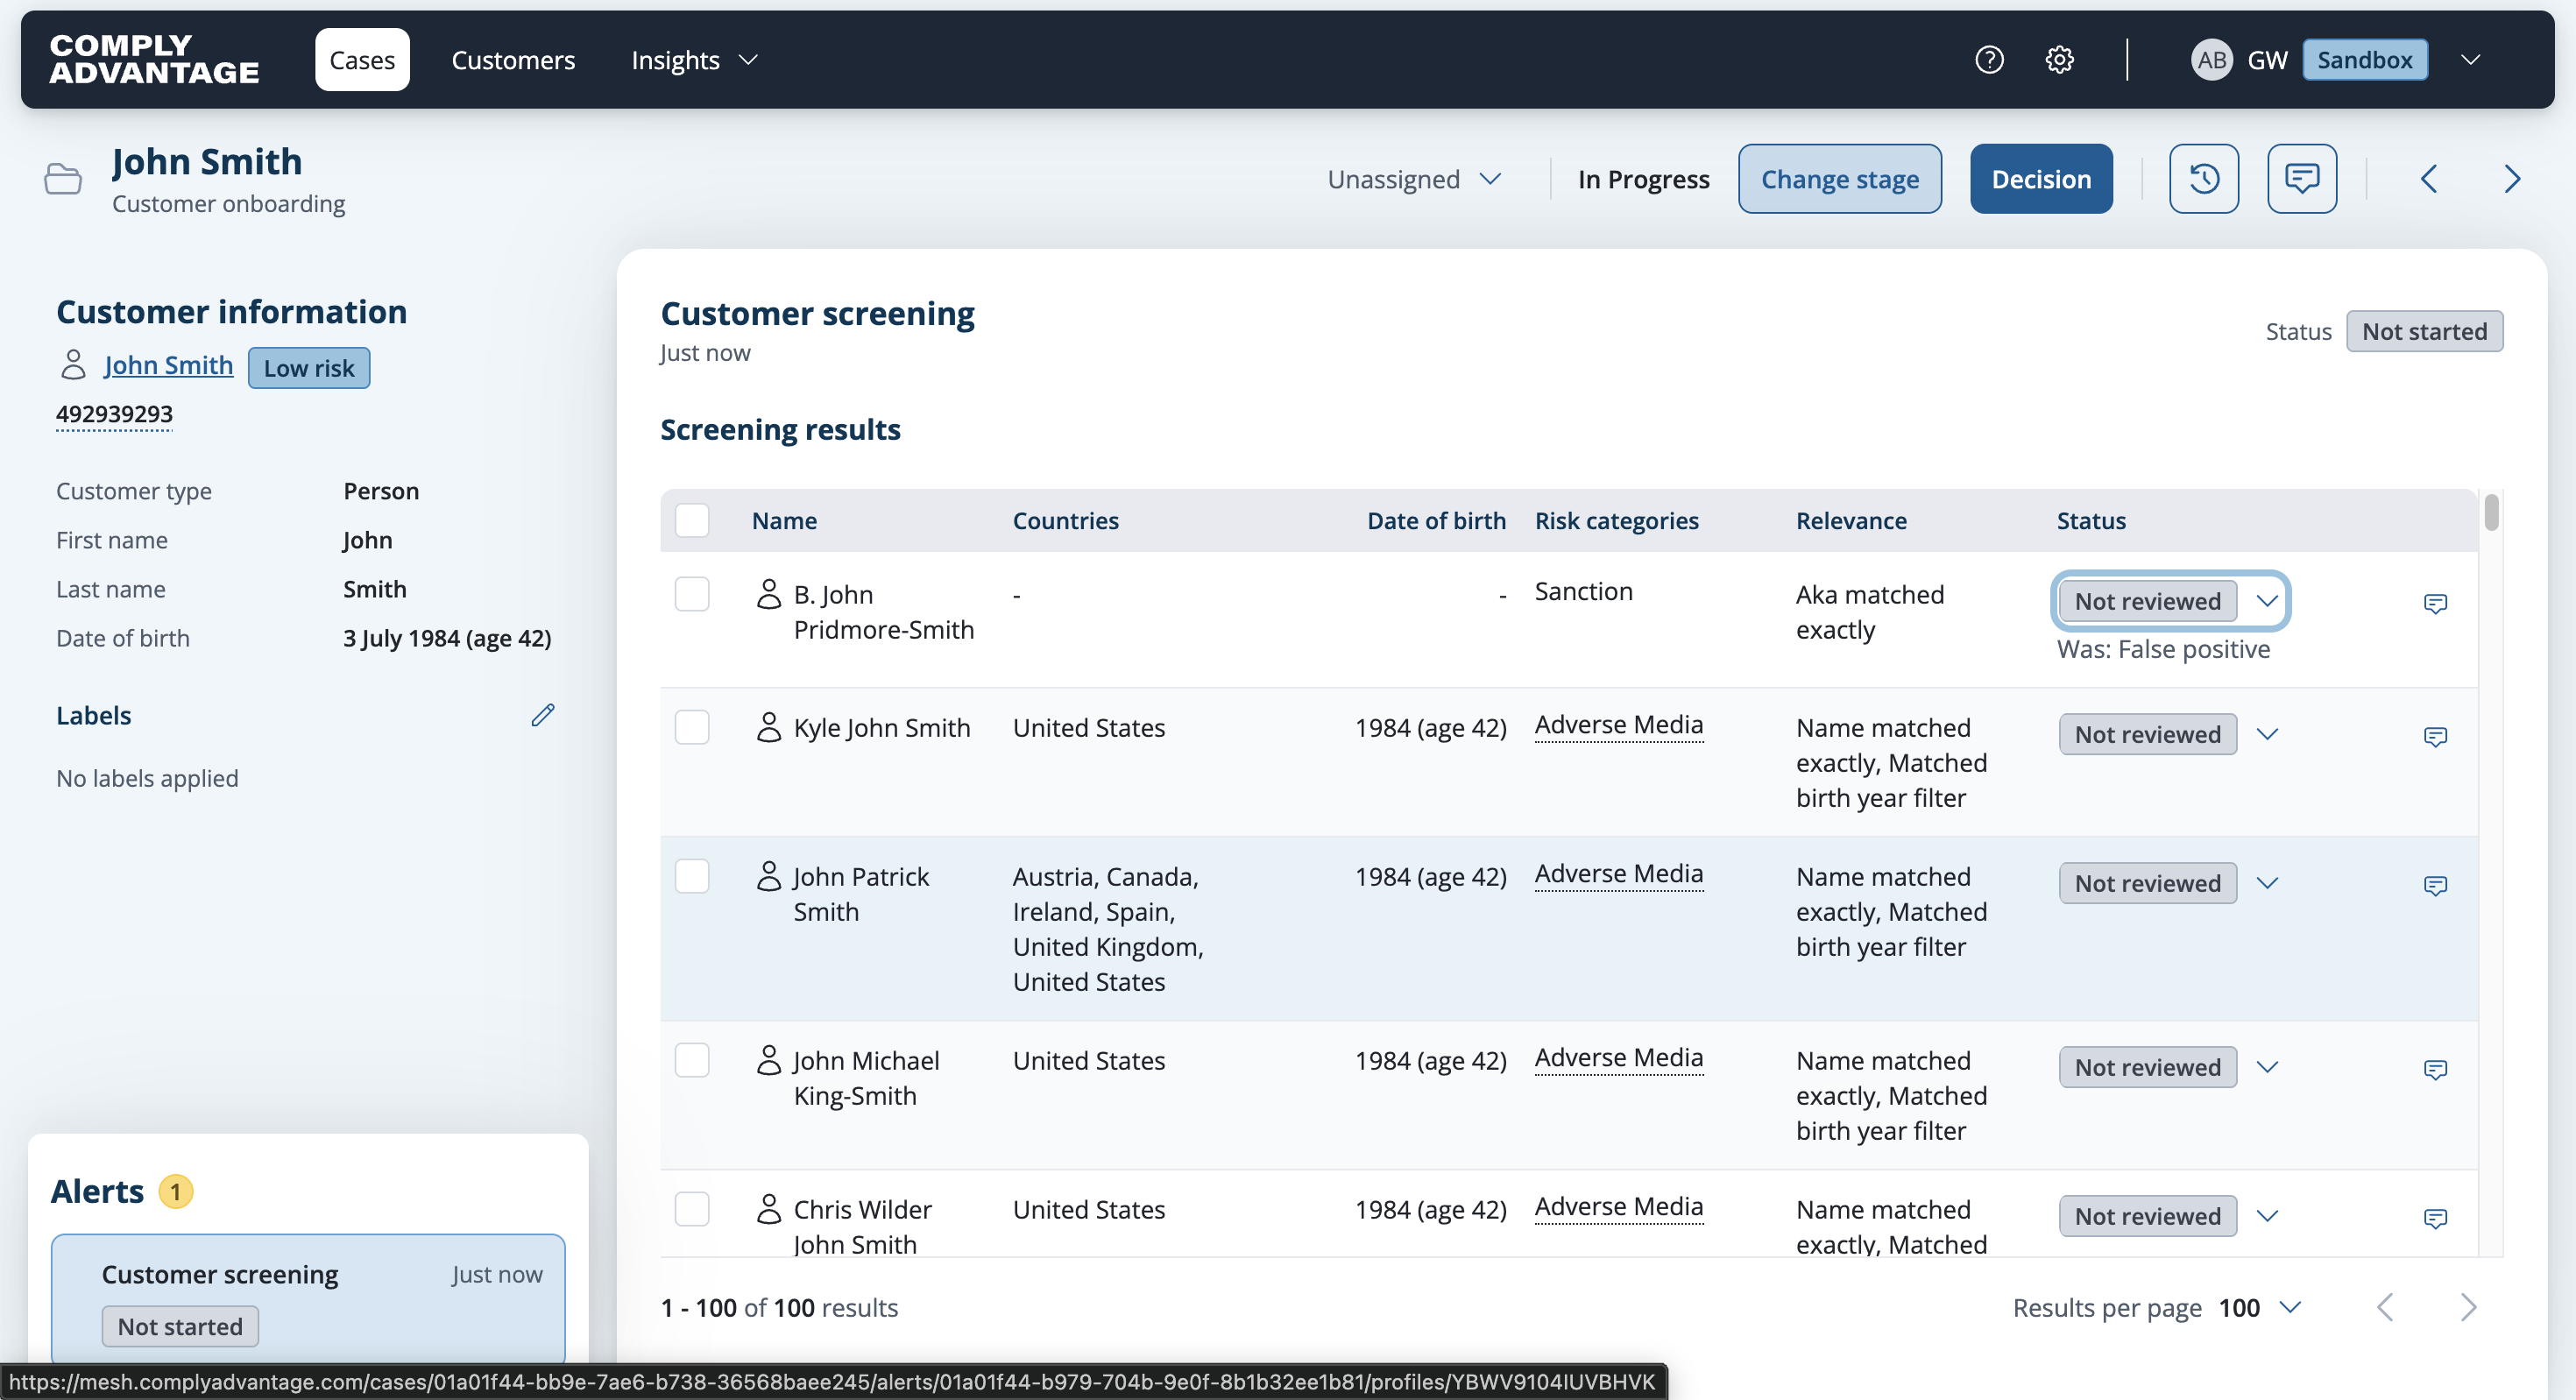Go to previous case arrow
Screen dimensions: 2576x1400
[x=2428, y=179]
